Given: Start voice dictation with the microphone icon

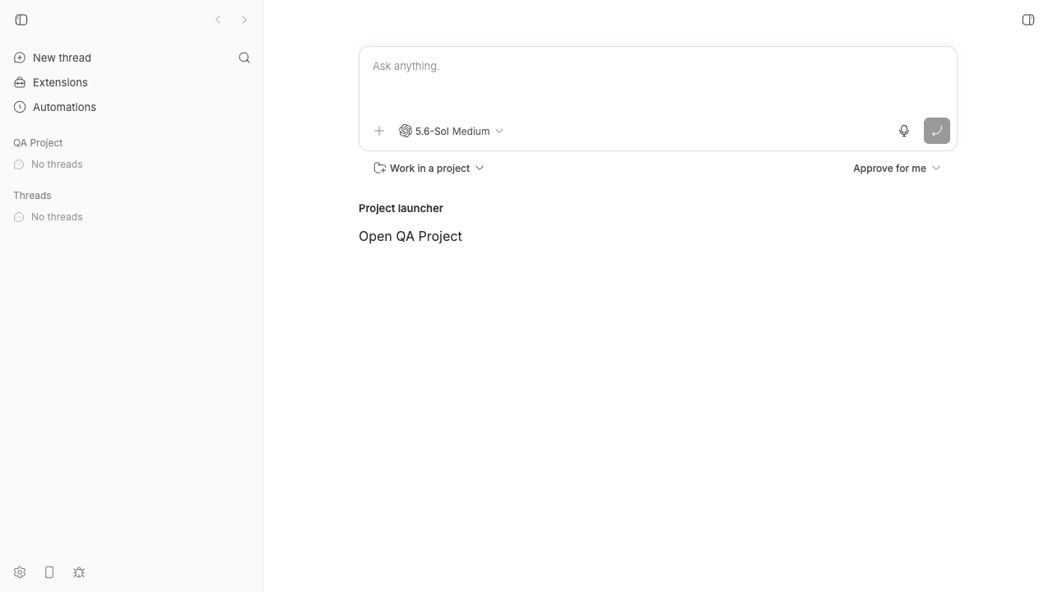Looking at the screenshot, I should pyautogui.click(x=904, y=131).
